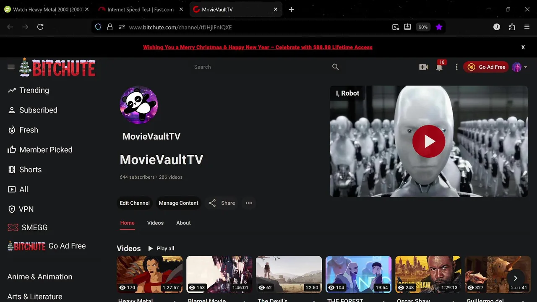
Task: Switch to the About tab
Action: click(x=183, y=223)
